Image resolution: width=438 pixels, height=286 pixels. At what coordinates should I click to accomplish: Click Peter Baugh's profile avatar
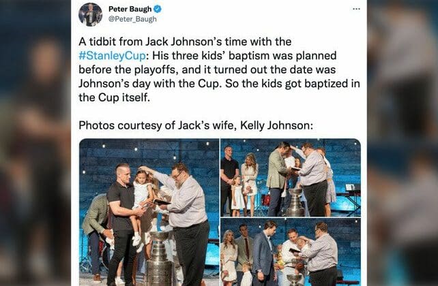[x=90, y=14]
